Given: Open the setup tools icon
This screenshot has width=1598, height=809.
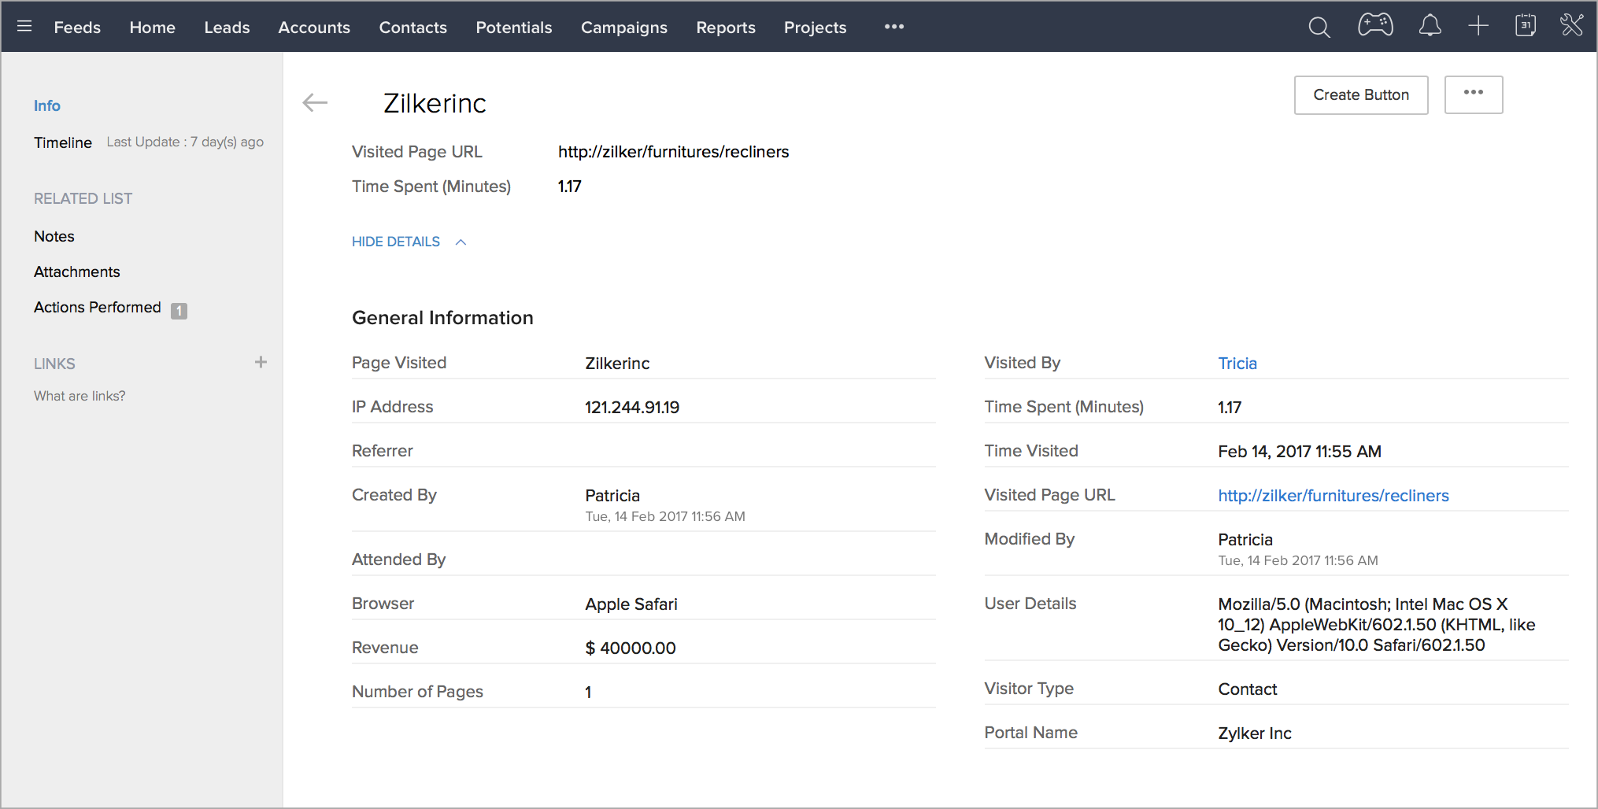Looking at the screenshot, I should [x=1572, y=25].
